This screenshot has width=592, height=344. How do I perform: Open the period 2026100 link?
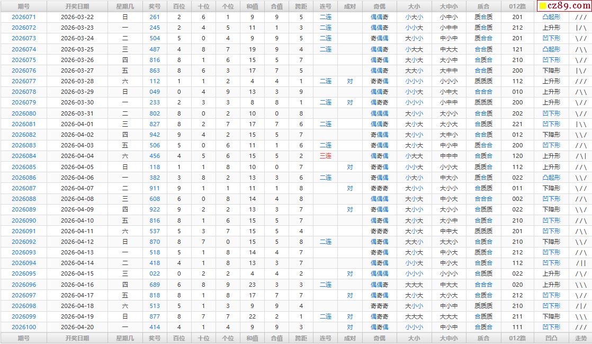[24, 328]
